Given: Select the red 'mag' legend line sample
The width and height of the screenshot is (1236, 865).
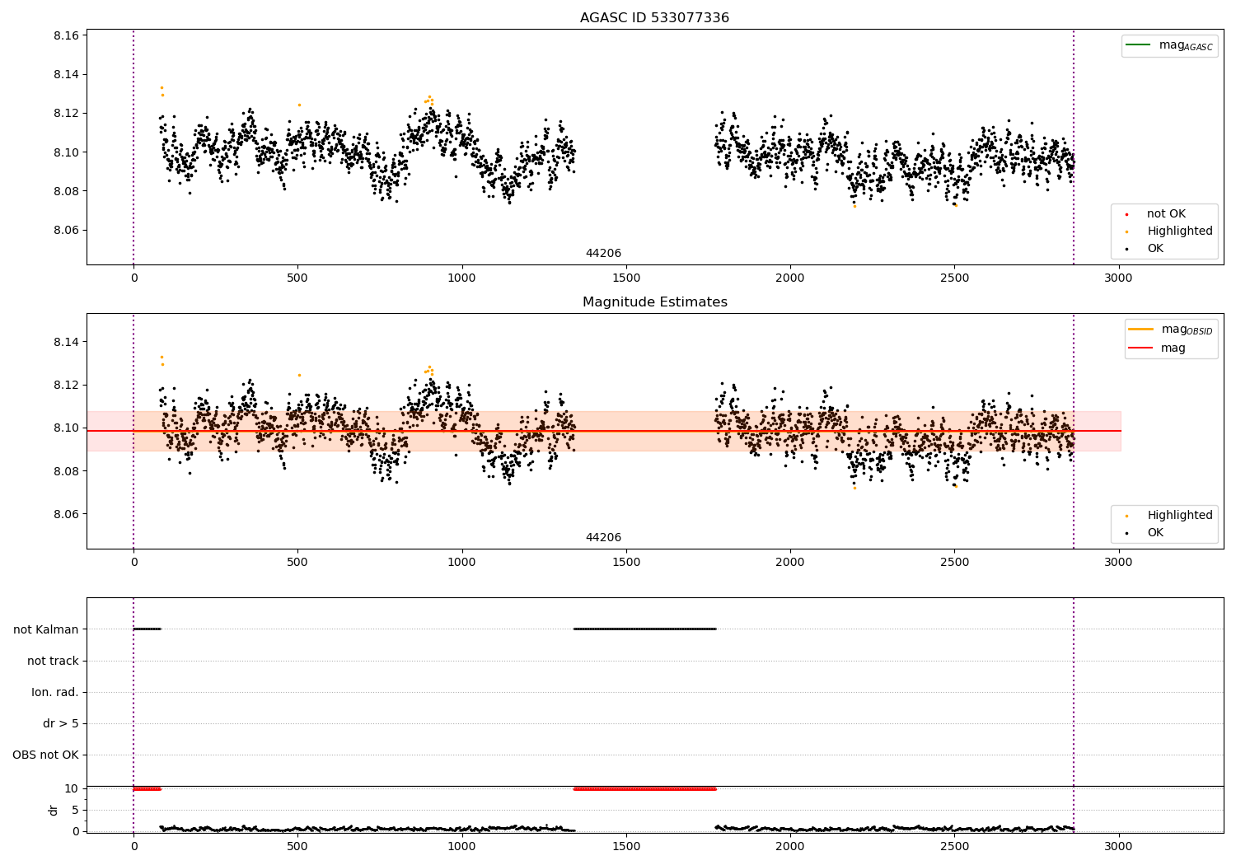Looking at the screenshot, I should (x=1141, y=348).
